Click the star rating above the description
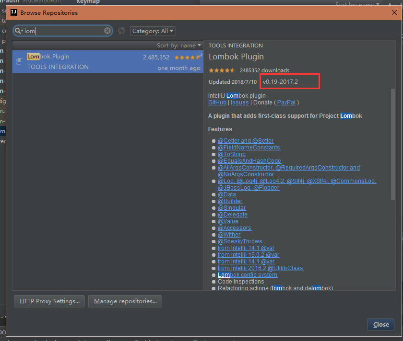The image size is (403, 341). pyautogui.click(x=222, y=70)
